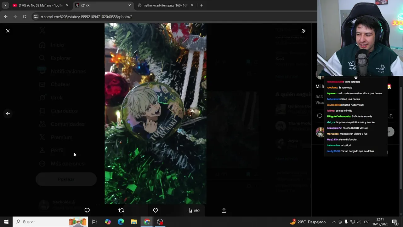Close the YouTube tab
This screenshot has width=403, height=227.
pos(67,5)
